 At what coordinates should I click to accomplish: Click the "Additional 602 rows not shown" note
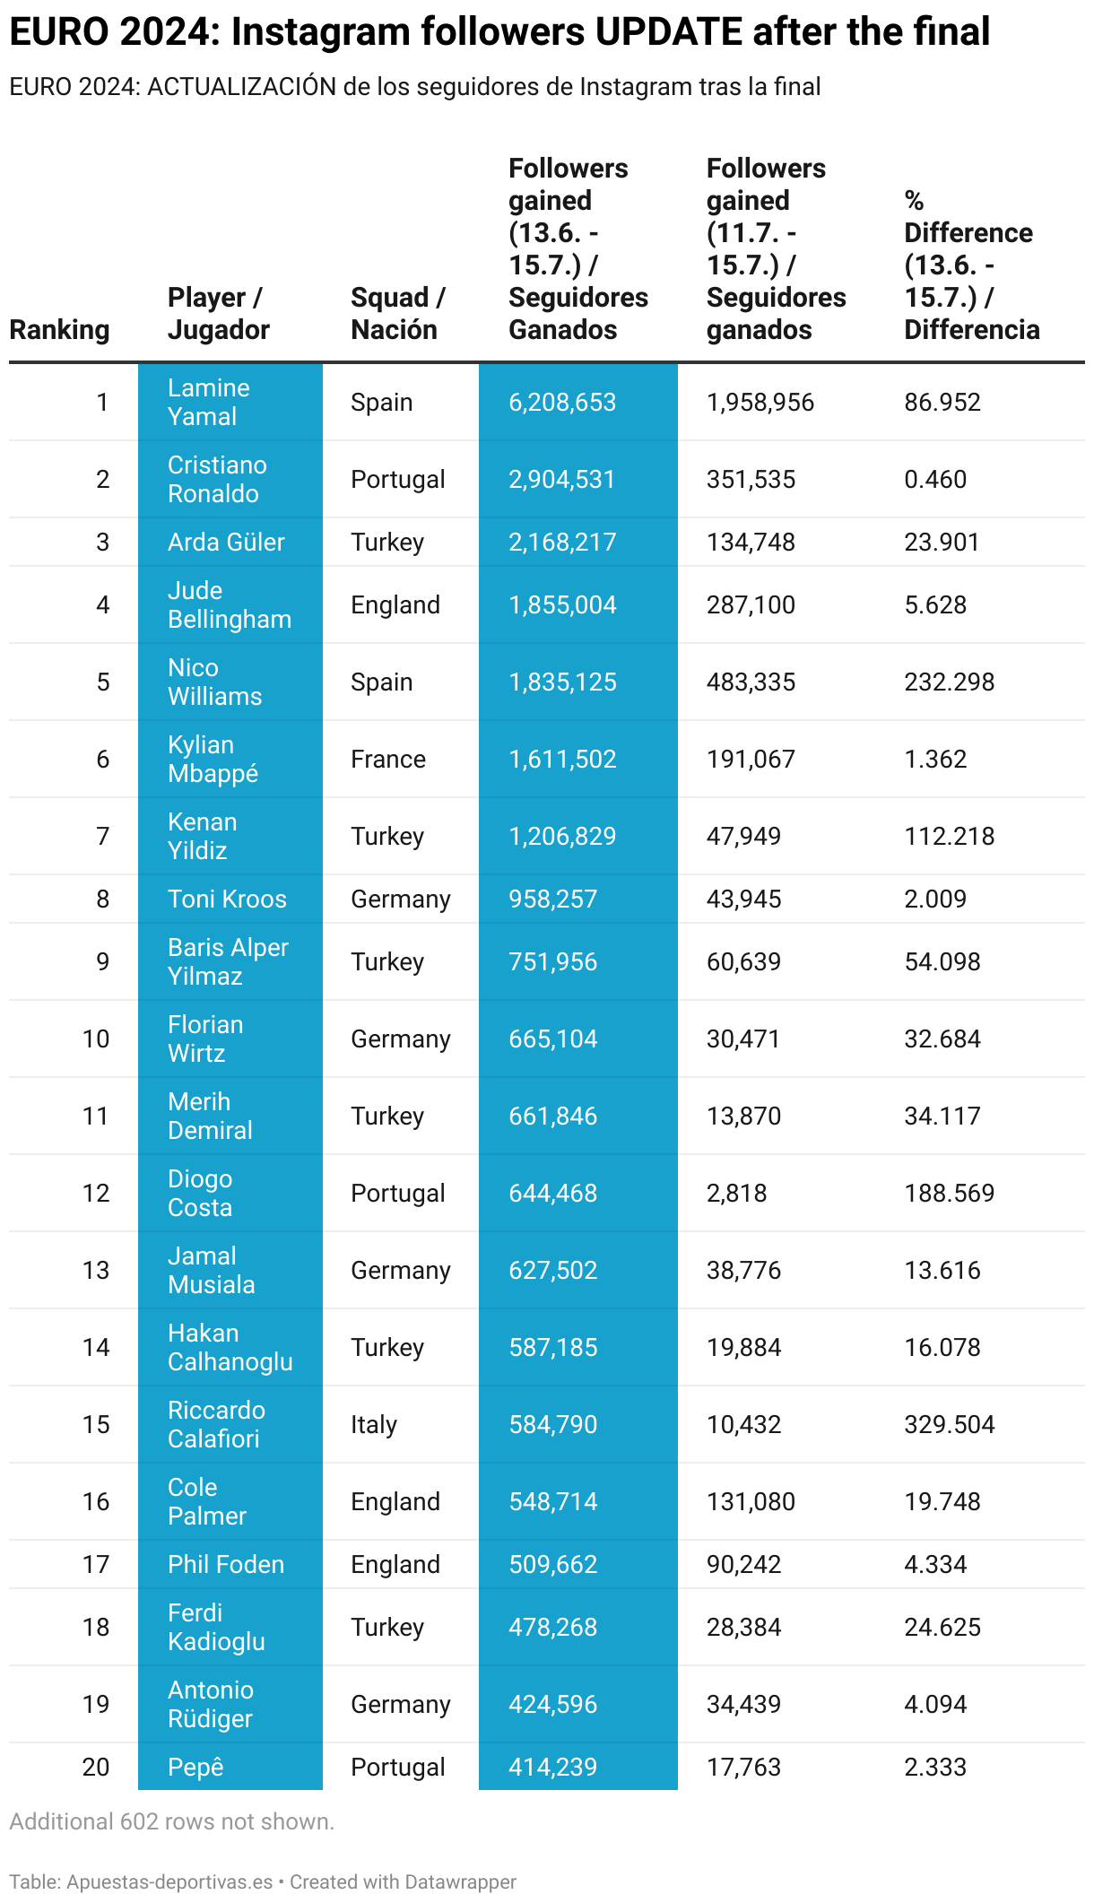[x=172, y=1821]
